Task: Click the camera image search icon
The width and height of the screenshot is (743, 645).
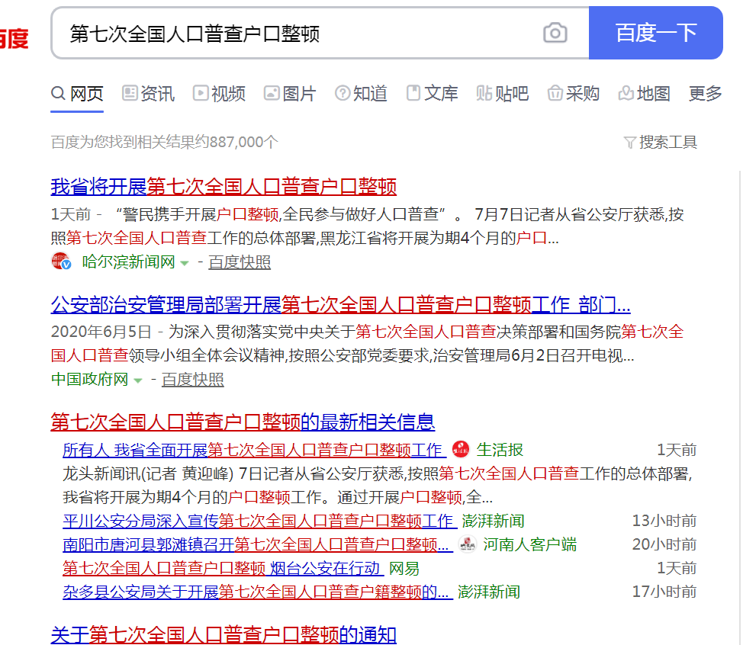Action: (555, 33)
